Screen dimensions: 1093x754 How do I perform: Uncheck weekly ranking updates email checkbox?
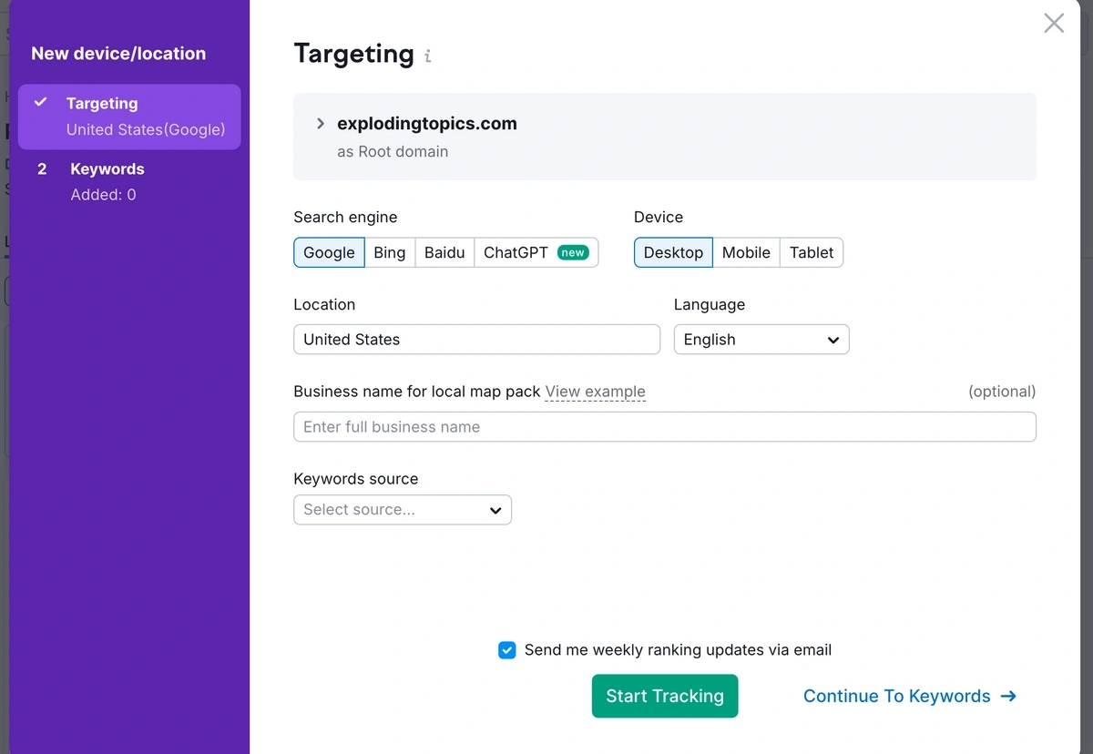(x=507, y=650)
